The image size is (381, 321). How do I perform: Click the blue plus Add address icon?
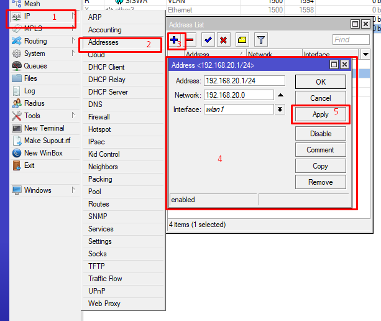click(174, 40)
